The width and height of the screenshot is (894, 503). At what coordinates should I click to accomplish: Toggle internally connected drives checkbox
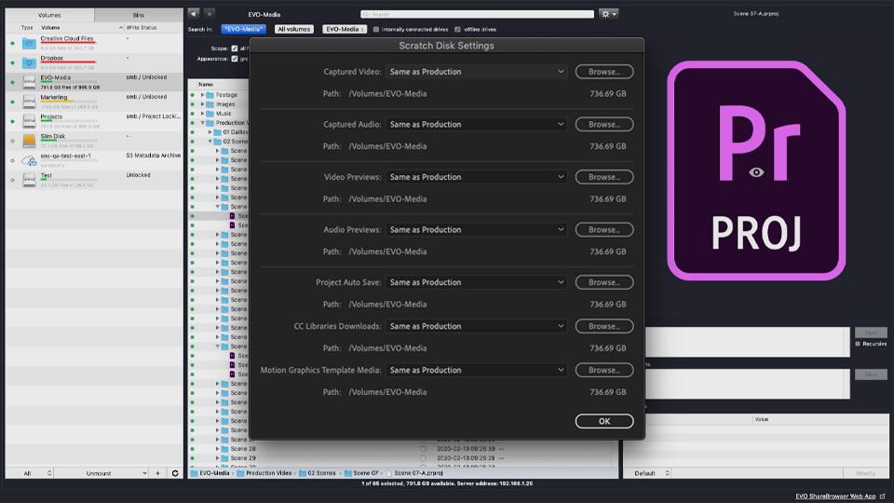coord(375,29)
